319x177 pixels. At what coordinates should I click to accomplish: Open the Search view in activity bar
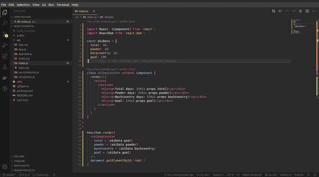(x=5, y=23)
